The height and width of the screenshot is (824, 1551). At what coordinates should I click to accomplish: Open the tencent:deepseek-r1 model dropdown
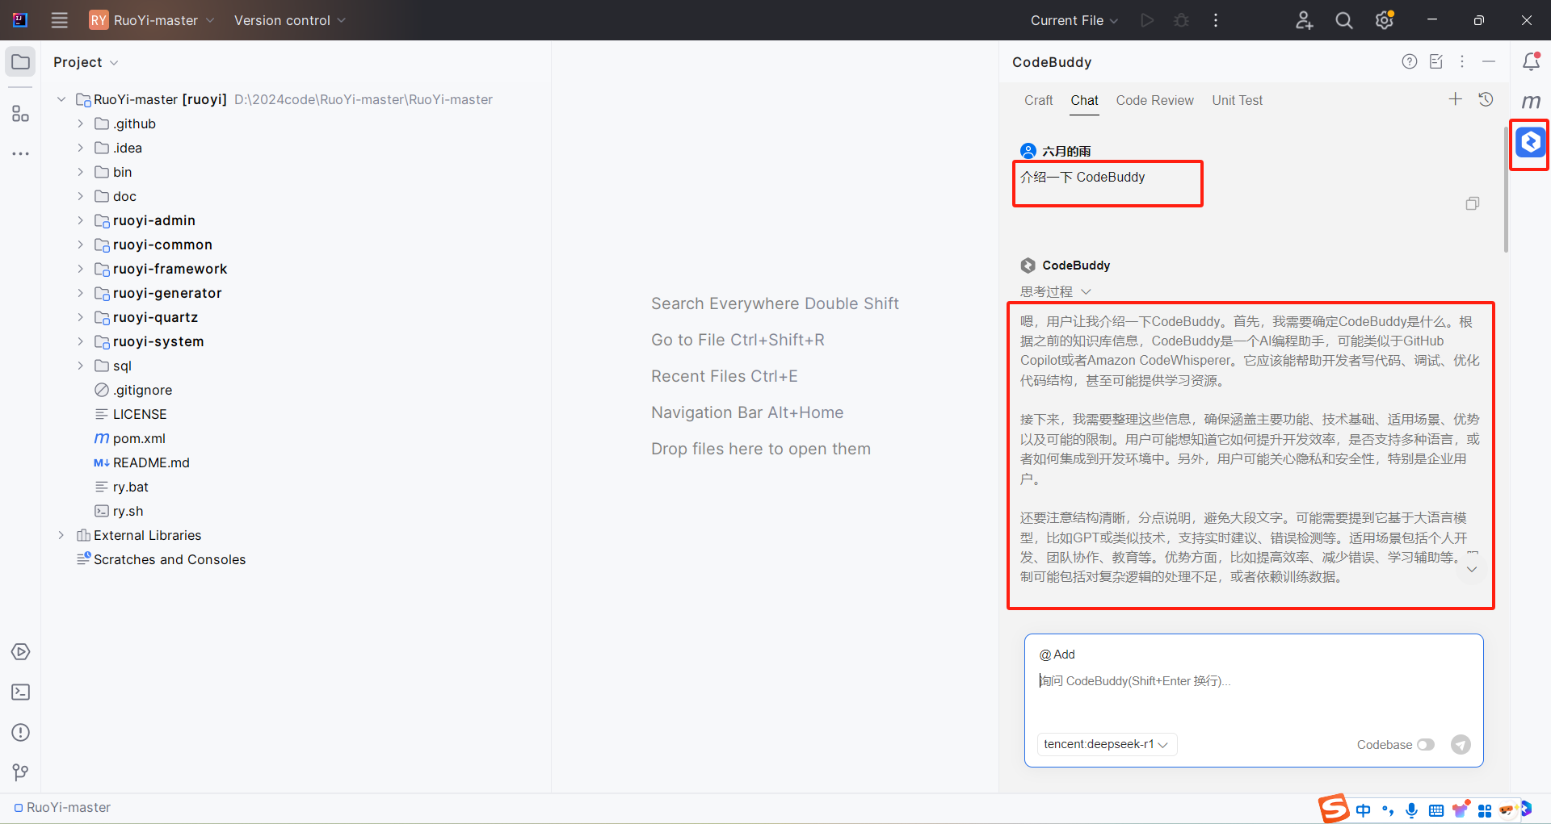[x=1106, y=744]
